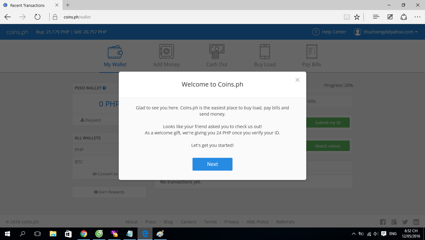
Task: Open the Windows Start menu
Action: (x=7, y=233)
